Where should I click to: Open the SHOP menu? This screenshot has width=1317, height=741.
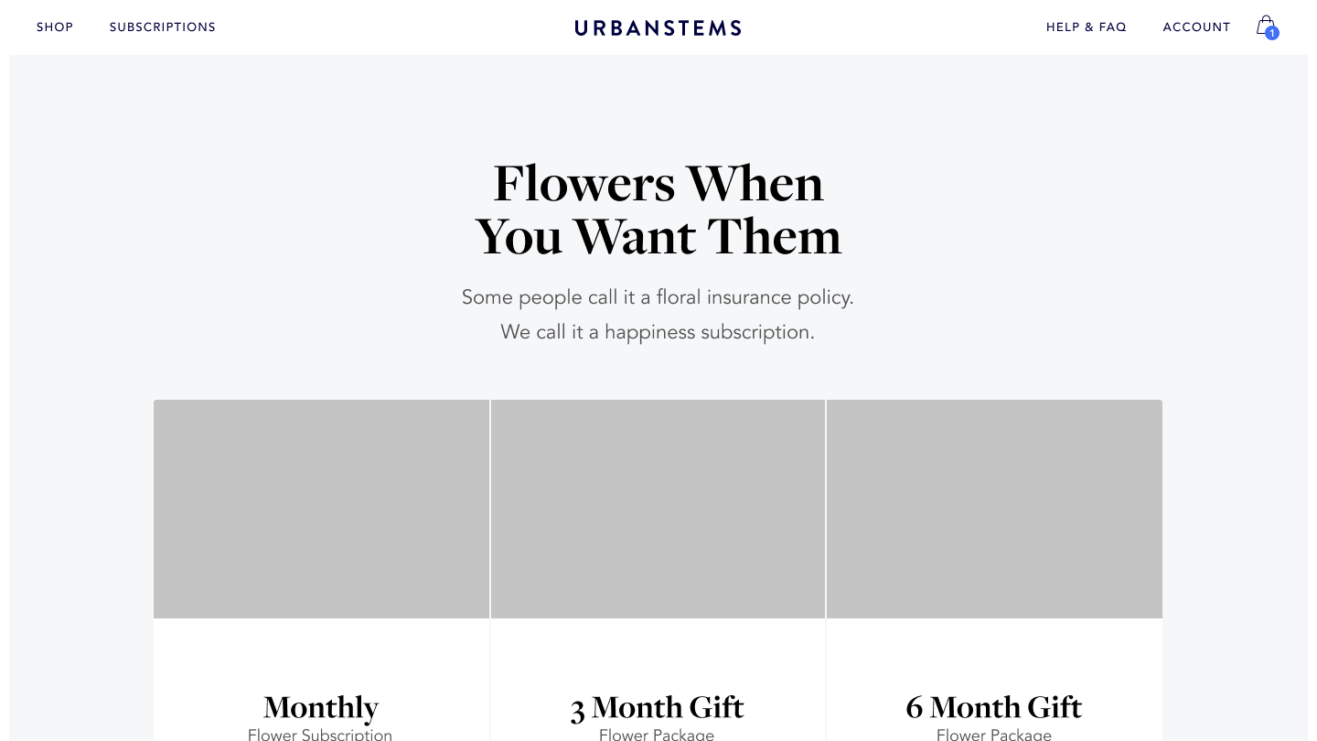55,27
